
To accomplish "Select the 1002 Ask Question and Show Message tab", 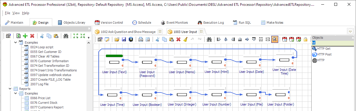I will (128, 32).
